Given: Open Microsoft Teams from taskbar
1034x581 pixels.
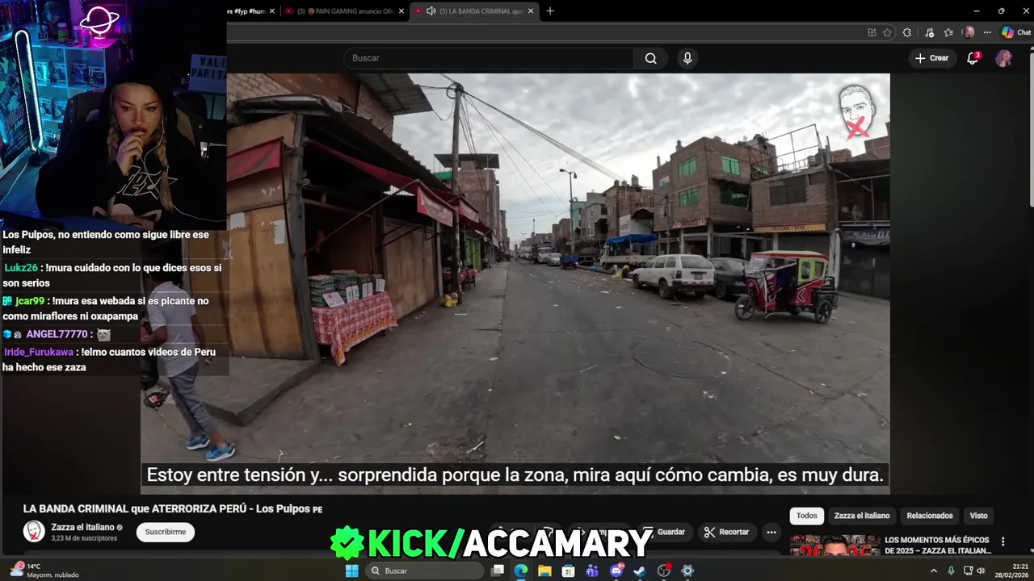Looking at the screenshot, I should (592, 571).
